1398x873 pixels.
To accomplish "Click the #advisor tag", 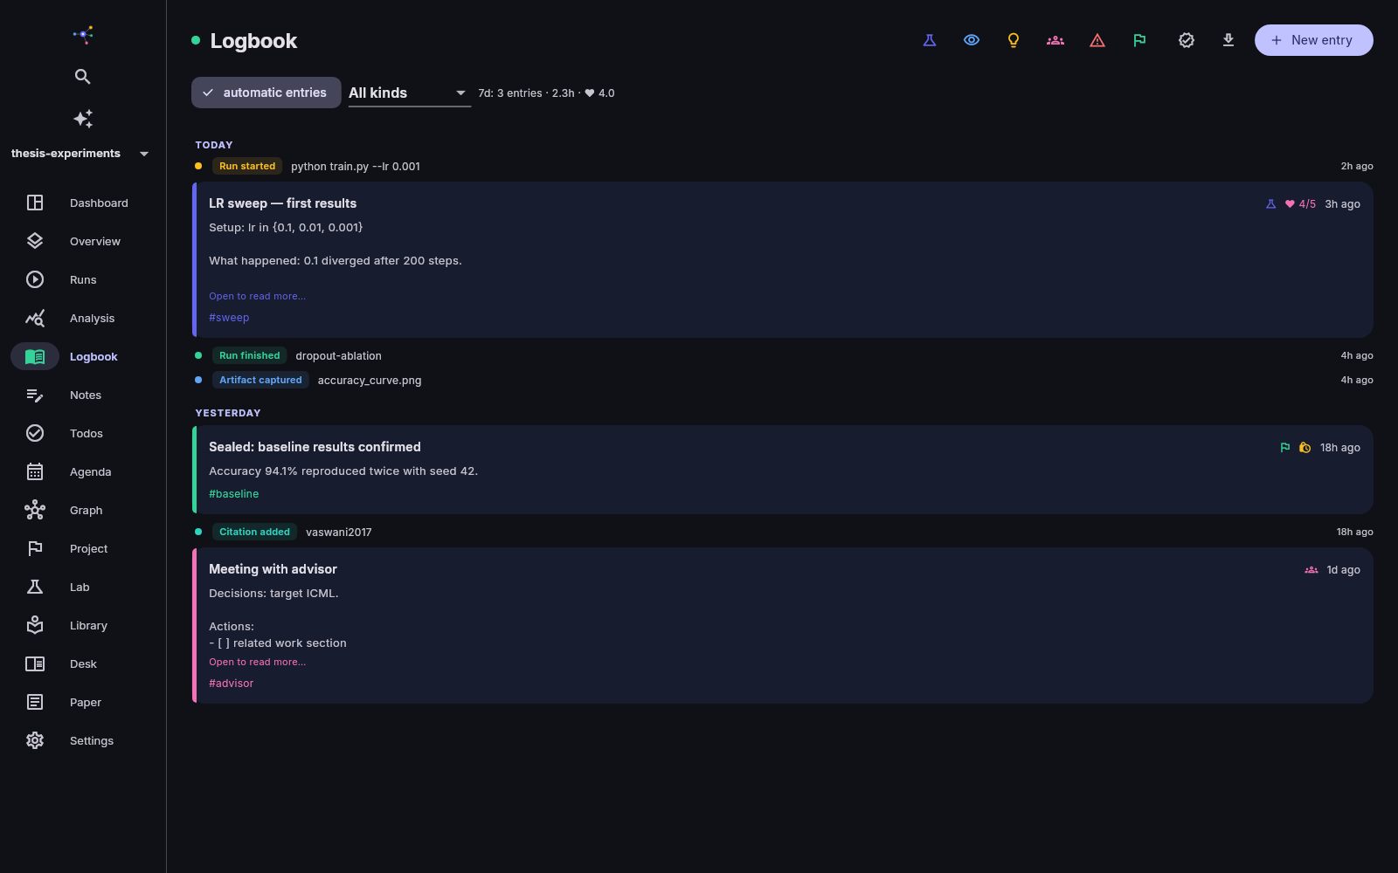I will (x=231, y=684).
